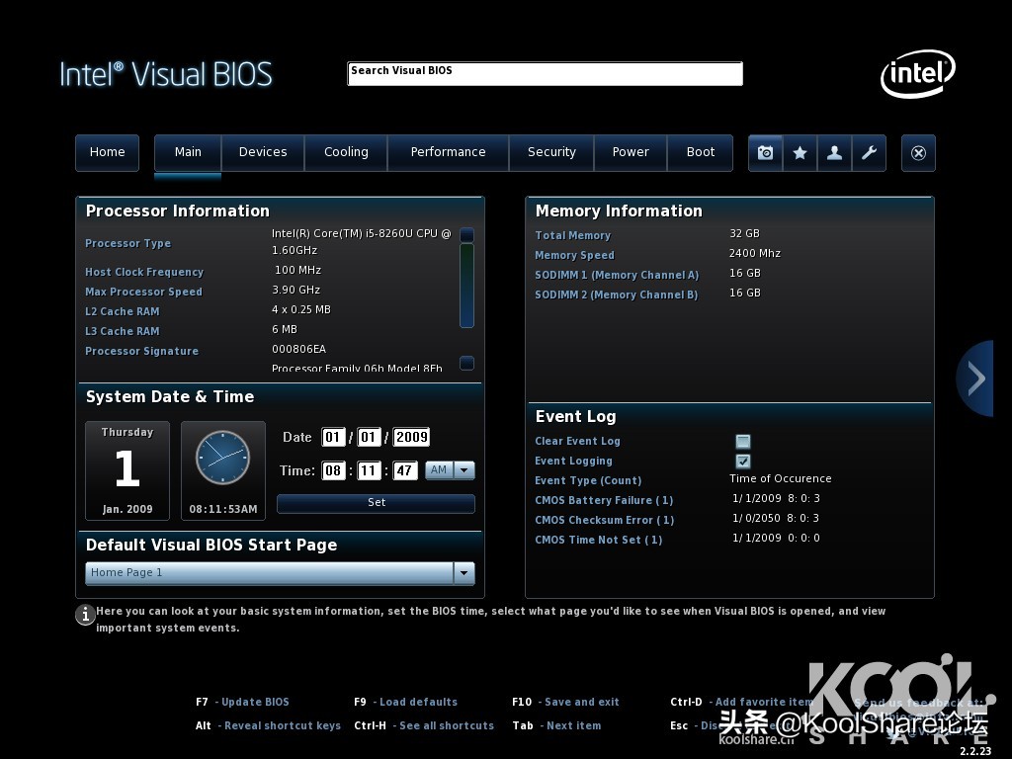Expand the Home Page 1 dropdown

464,573
